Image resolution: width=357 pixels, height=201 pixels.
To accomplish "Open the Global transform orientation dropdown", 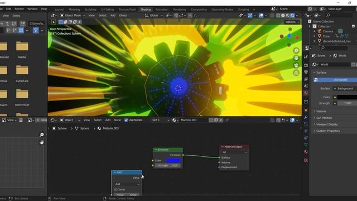I will point(154,16).
